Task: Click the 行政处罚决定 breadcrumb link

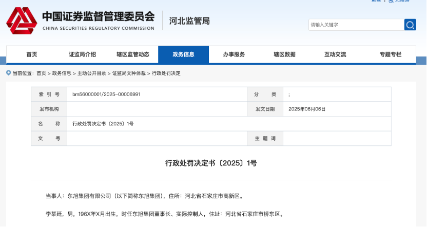Action: (x=166, y=73)
